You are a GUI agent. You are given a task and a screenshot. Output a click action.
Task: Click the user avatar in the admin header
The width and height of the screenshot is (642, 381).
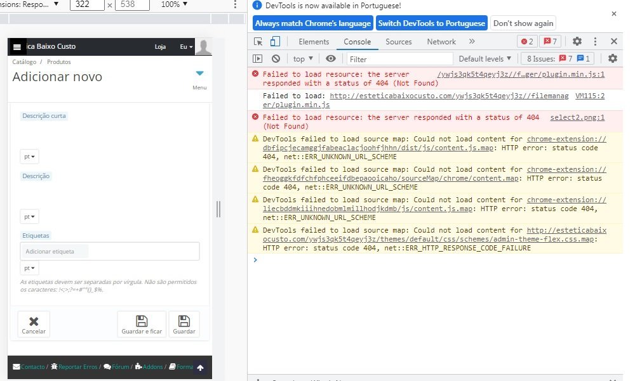point(203,47)
